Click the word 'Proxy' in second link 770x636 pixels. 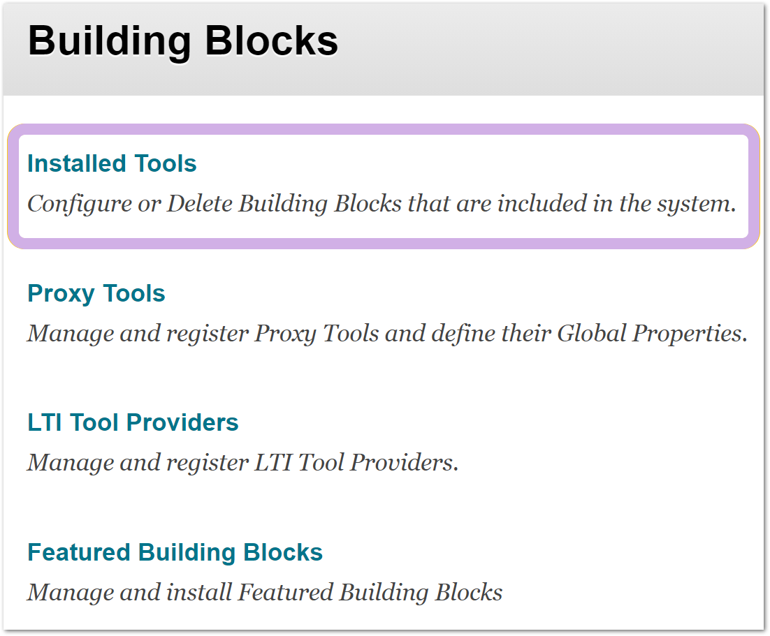click(61, 293)
